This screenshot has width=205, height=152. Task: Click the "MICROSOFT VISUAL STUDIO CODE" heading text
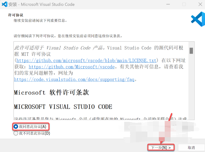63,107
